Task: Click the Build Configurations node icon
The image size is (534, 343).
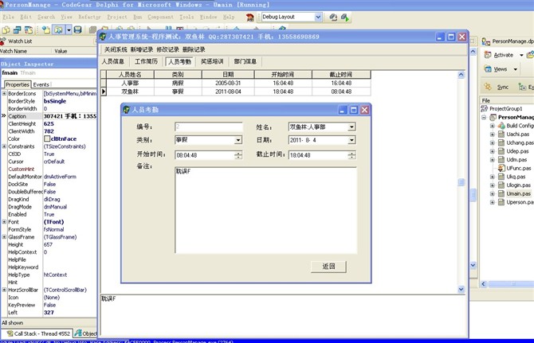Action: click(501, 126)
